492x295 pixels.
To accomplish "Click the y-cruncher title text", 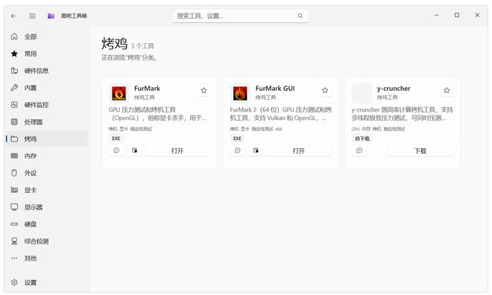I will 394,89.
